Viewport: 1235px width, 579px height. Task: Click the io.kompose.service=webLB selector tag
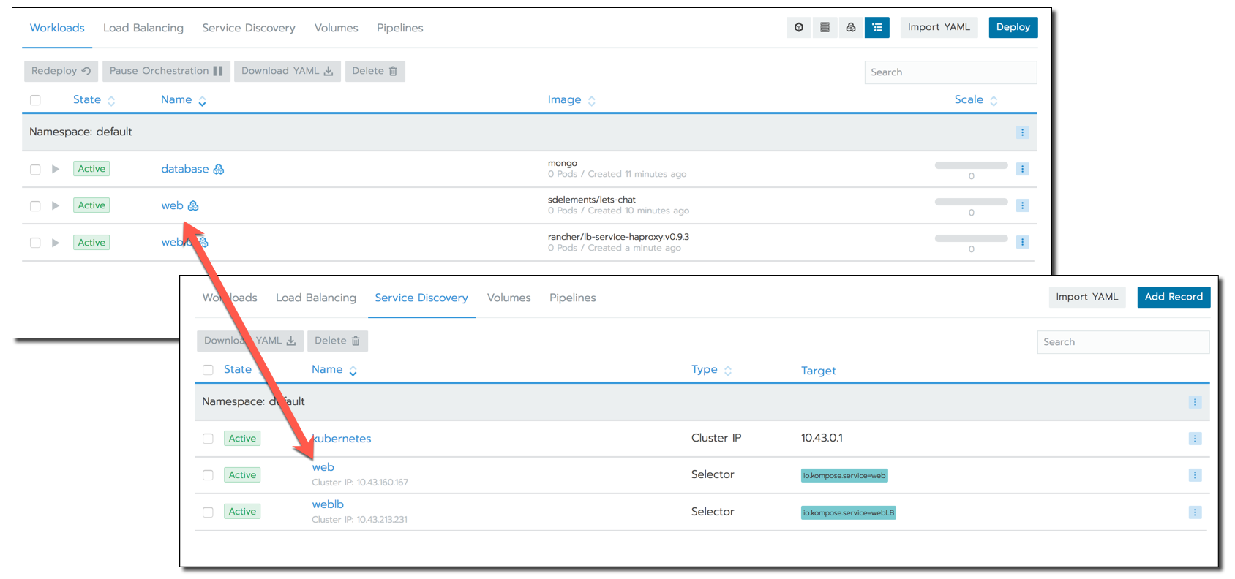click(x=849, y=513)
